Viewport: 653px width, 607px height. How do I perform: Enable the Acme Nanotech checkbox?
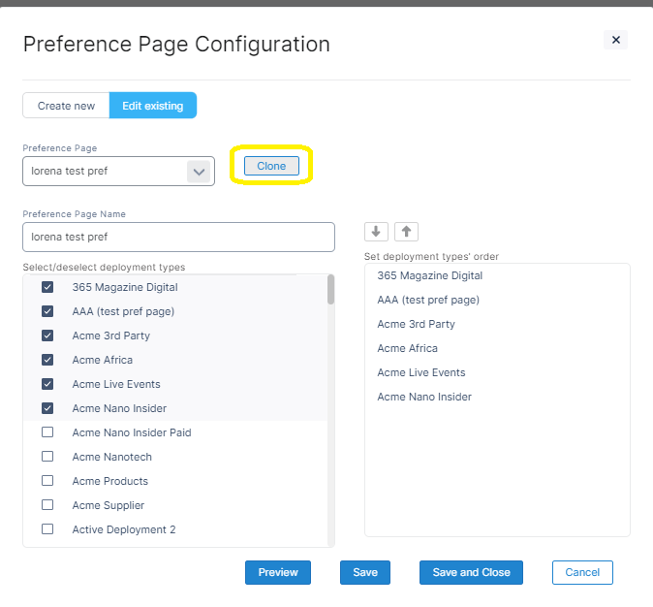47,457
